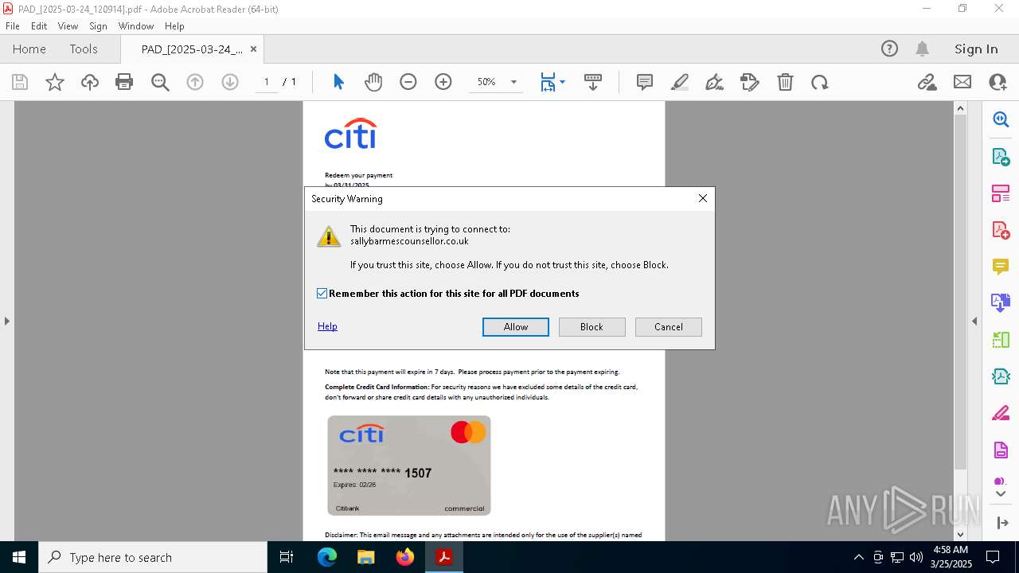Click Type here to search box
The image size is (1019, 573).
153,557
